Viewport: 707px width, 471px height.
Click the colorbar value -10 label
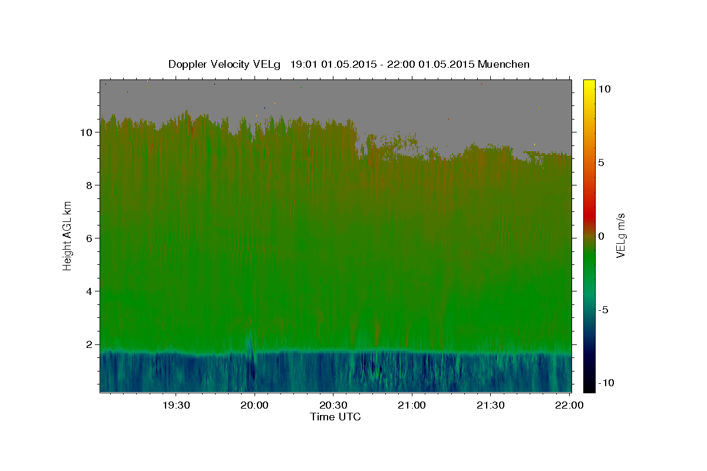tap(606, 383)
